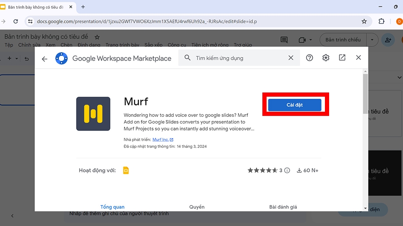403x226 pixels.
Task: Click the browser address bar URL
Action: [x=147, y=21]
